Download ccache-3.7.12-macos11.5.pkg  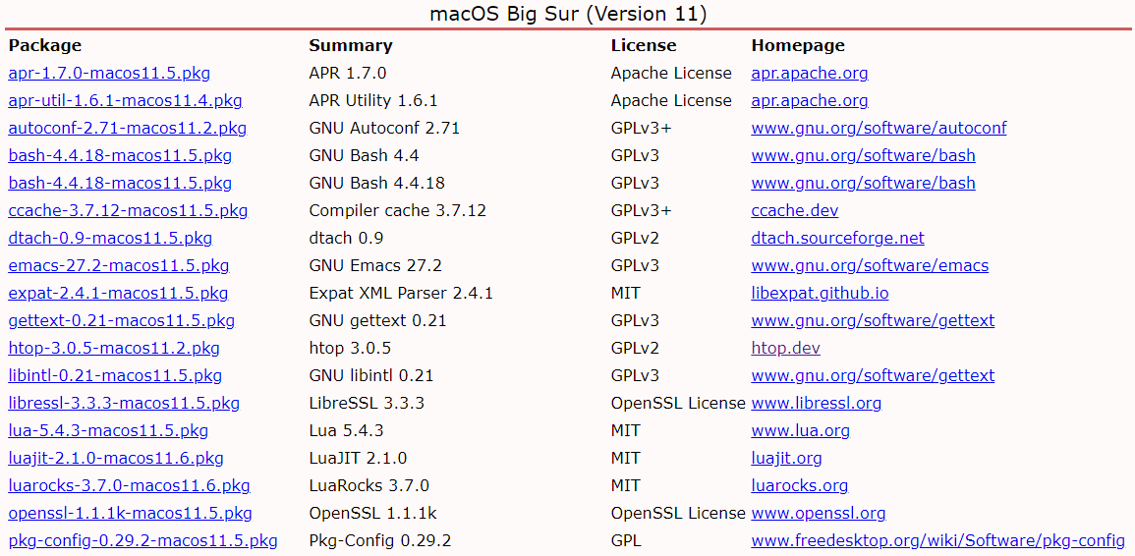click(128, 211)
